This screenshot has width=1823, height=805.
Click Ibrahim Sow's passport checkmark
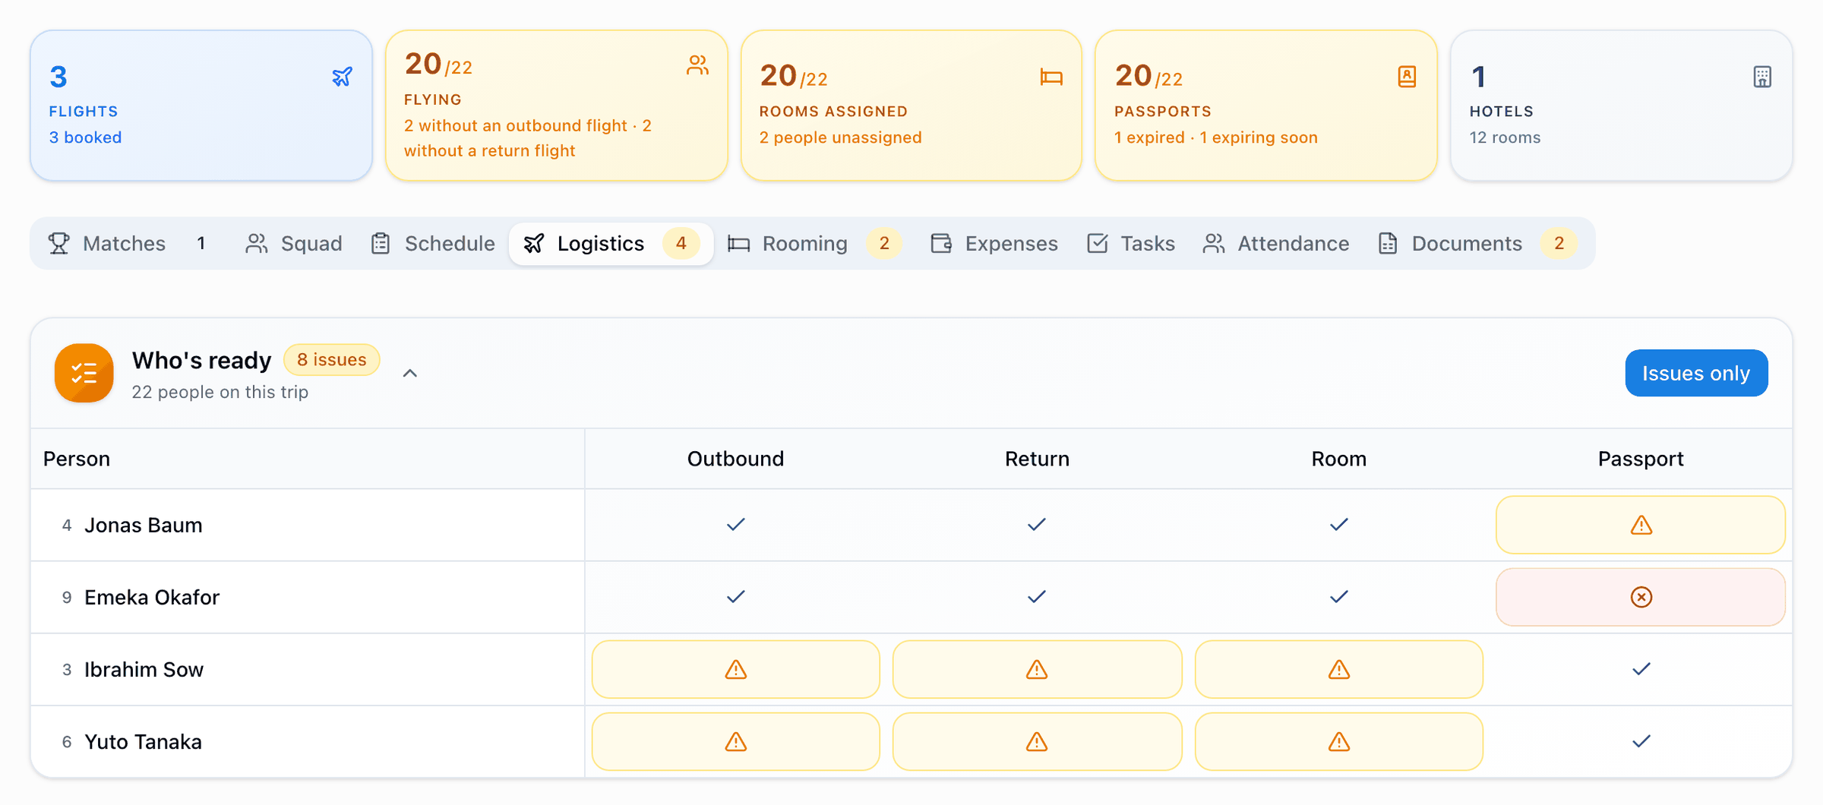click(1641, 669)
